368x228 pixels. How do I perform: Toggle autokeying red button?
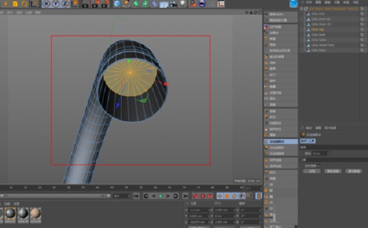[x=202, y=196]
